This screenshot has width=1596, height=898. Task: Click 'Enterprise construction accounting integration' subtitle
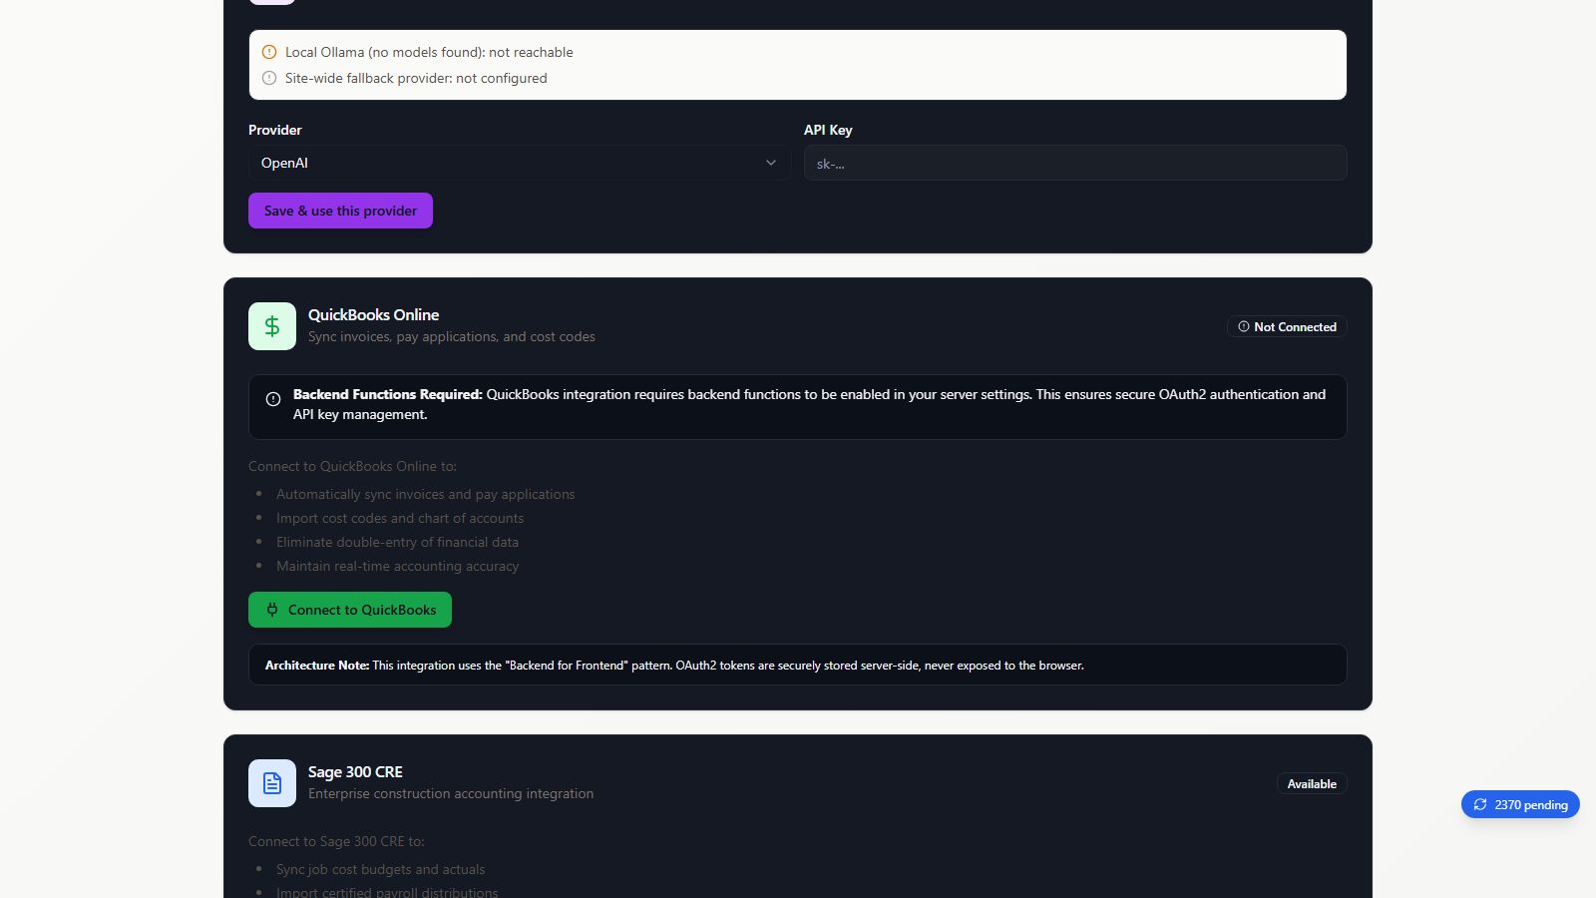(x=451, y=793)
